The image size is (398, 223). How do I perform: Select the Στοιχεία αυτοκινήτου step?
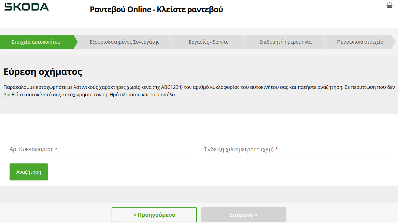tap(36, 42)
